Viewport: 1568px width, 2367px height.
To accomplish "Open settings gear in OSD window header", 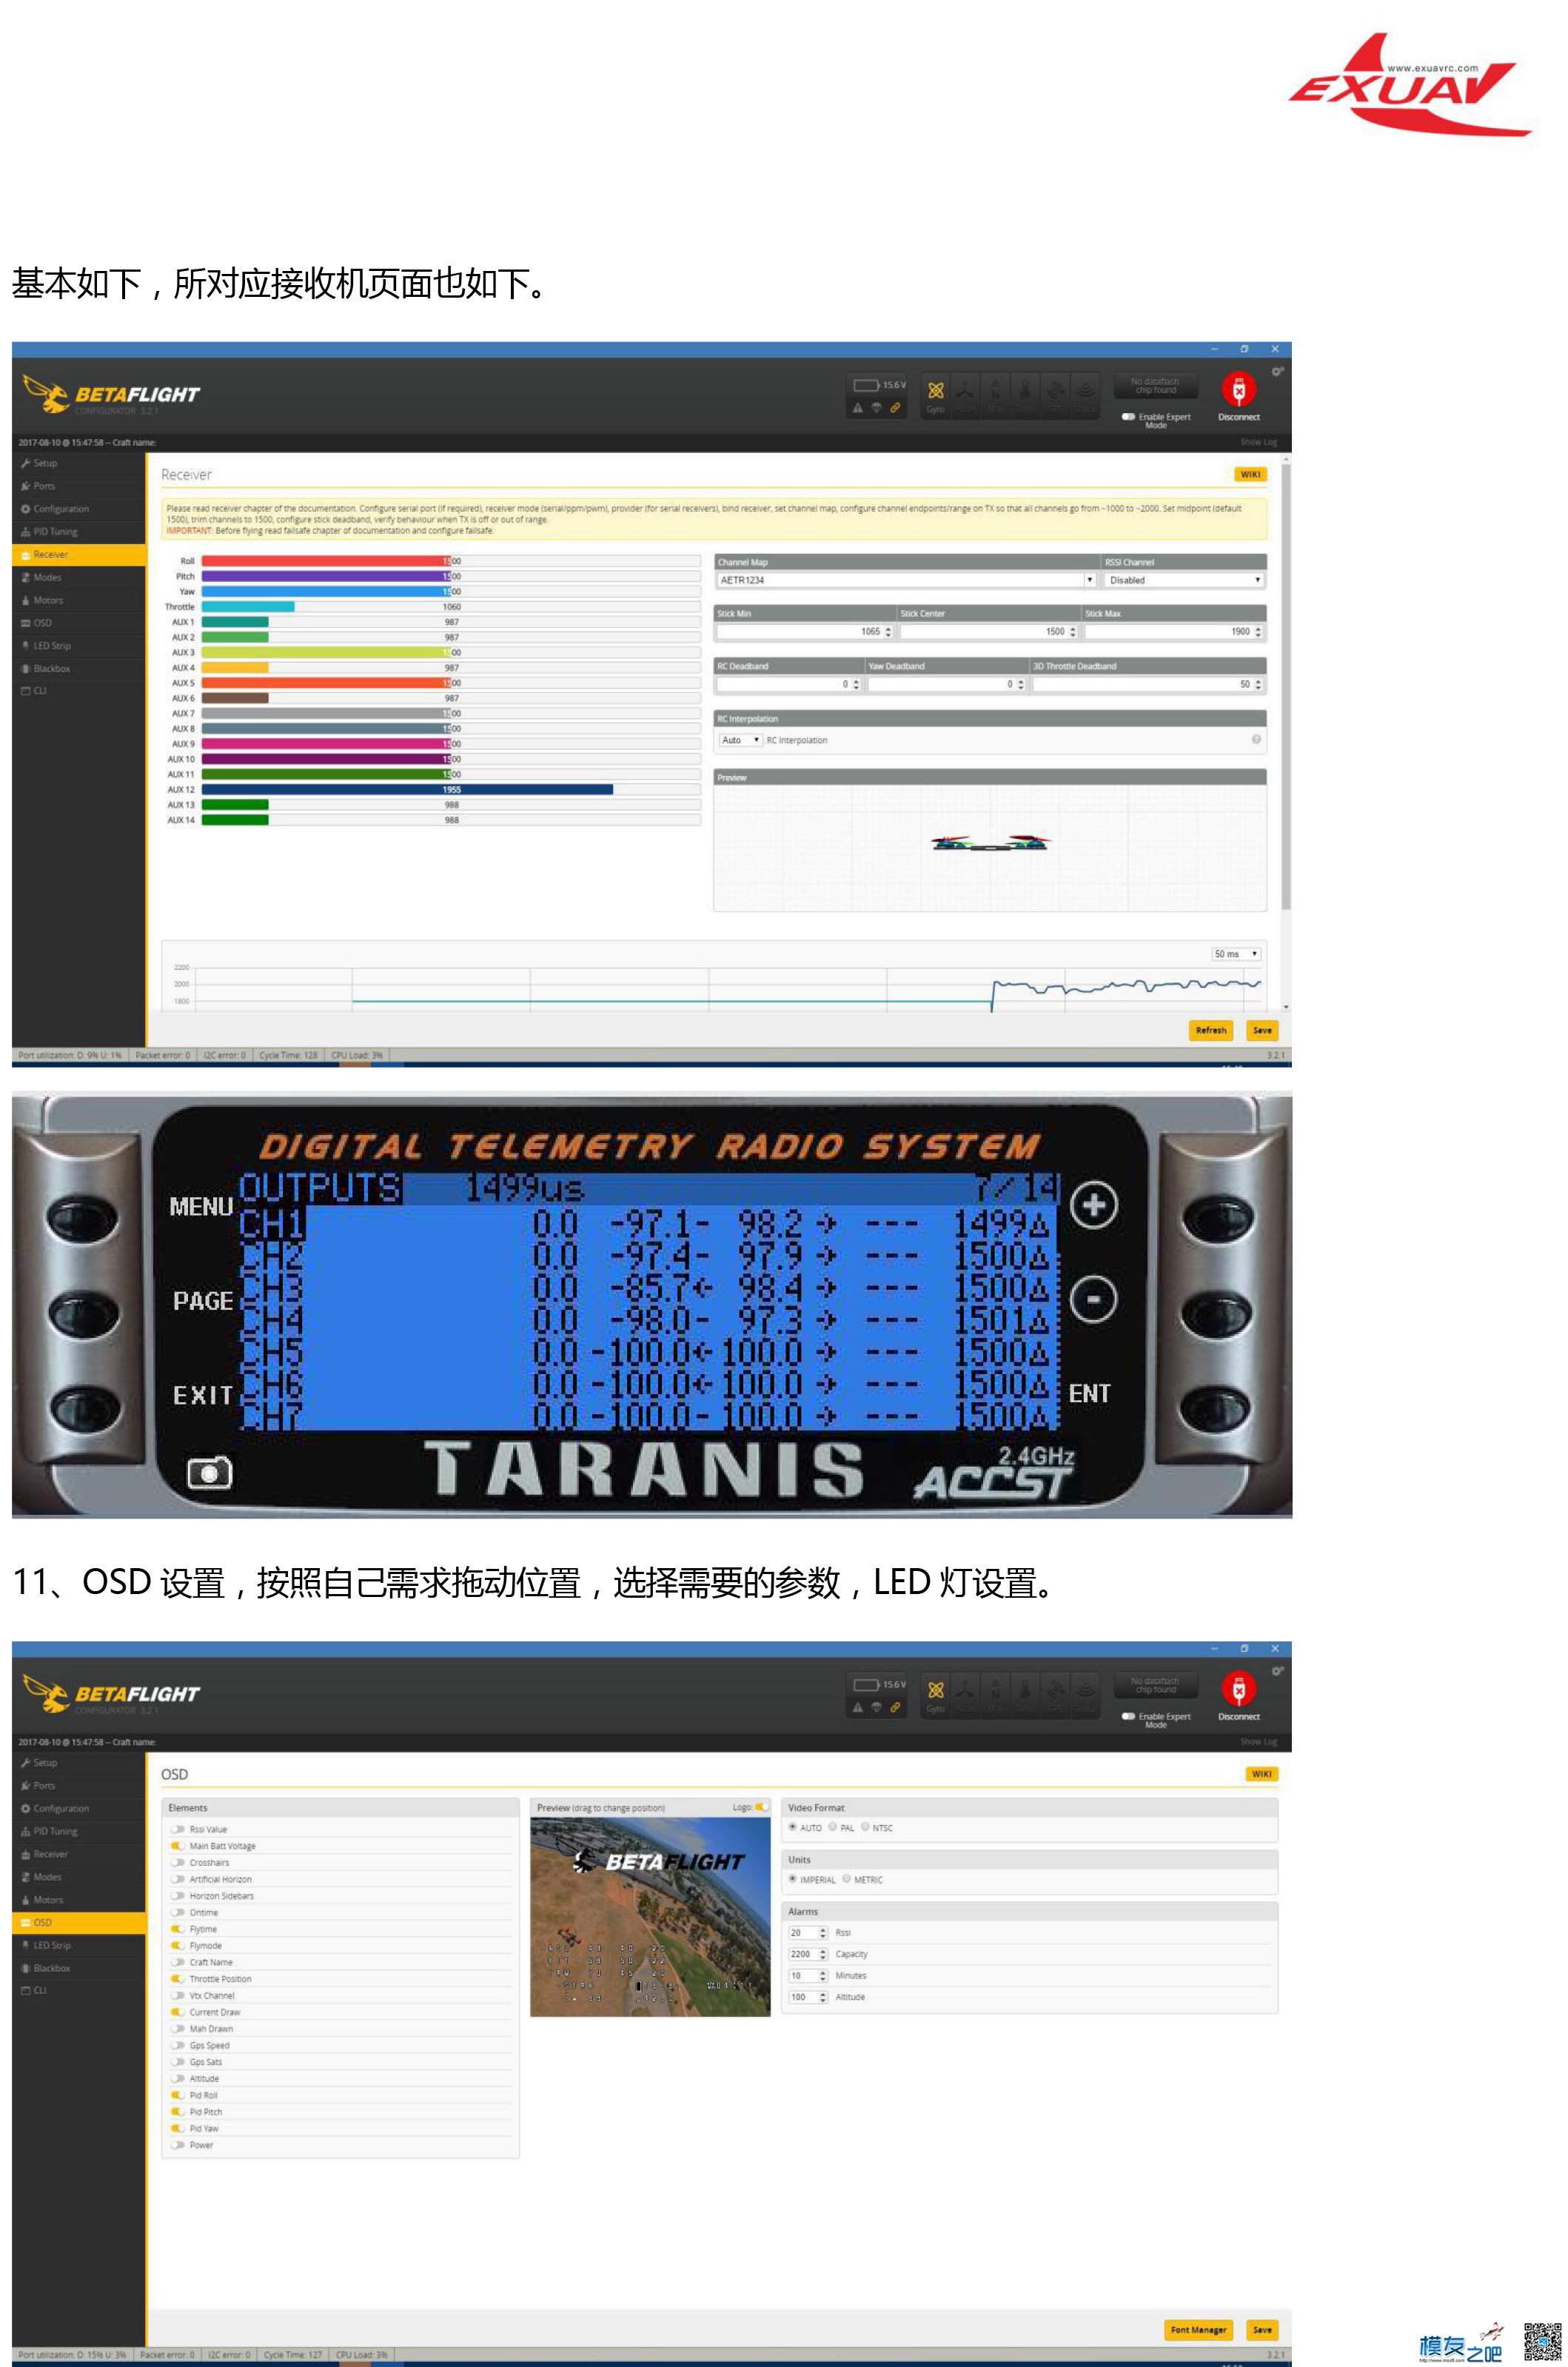I will tap(1277, 1671).
